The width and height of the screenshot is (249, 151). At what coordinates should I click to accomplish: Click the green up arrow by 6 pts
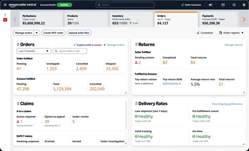[x=131, y=23]
